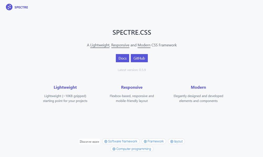Click the Modern link in the tagline
Image resolution: width=263 pixels, height=157 pixels.
click(144, 45)
